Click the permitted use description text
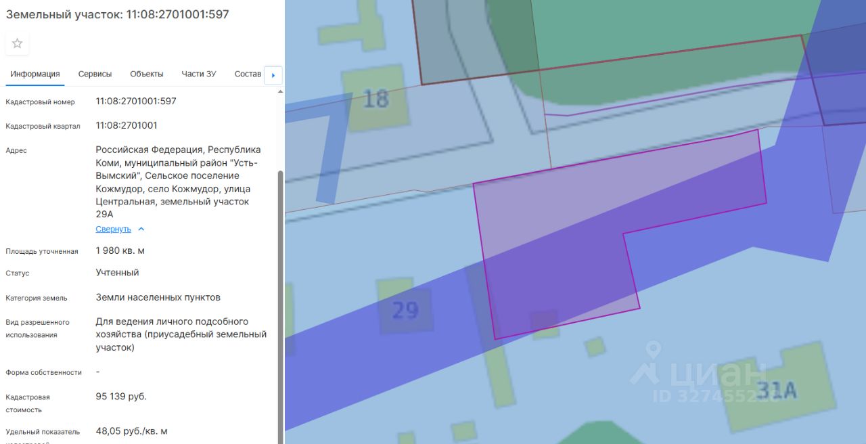 [x=181, y=335]
